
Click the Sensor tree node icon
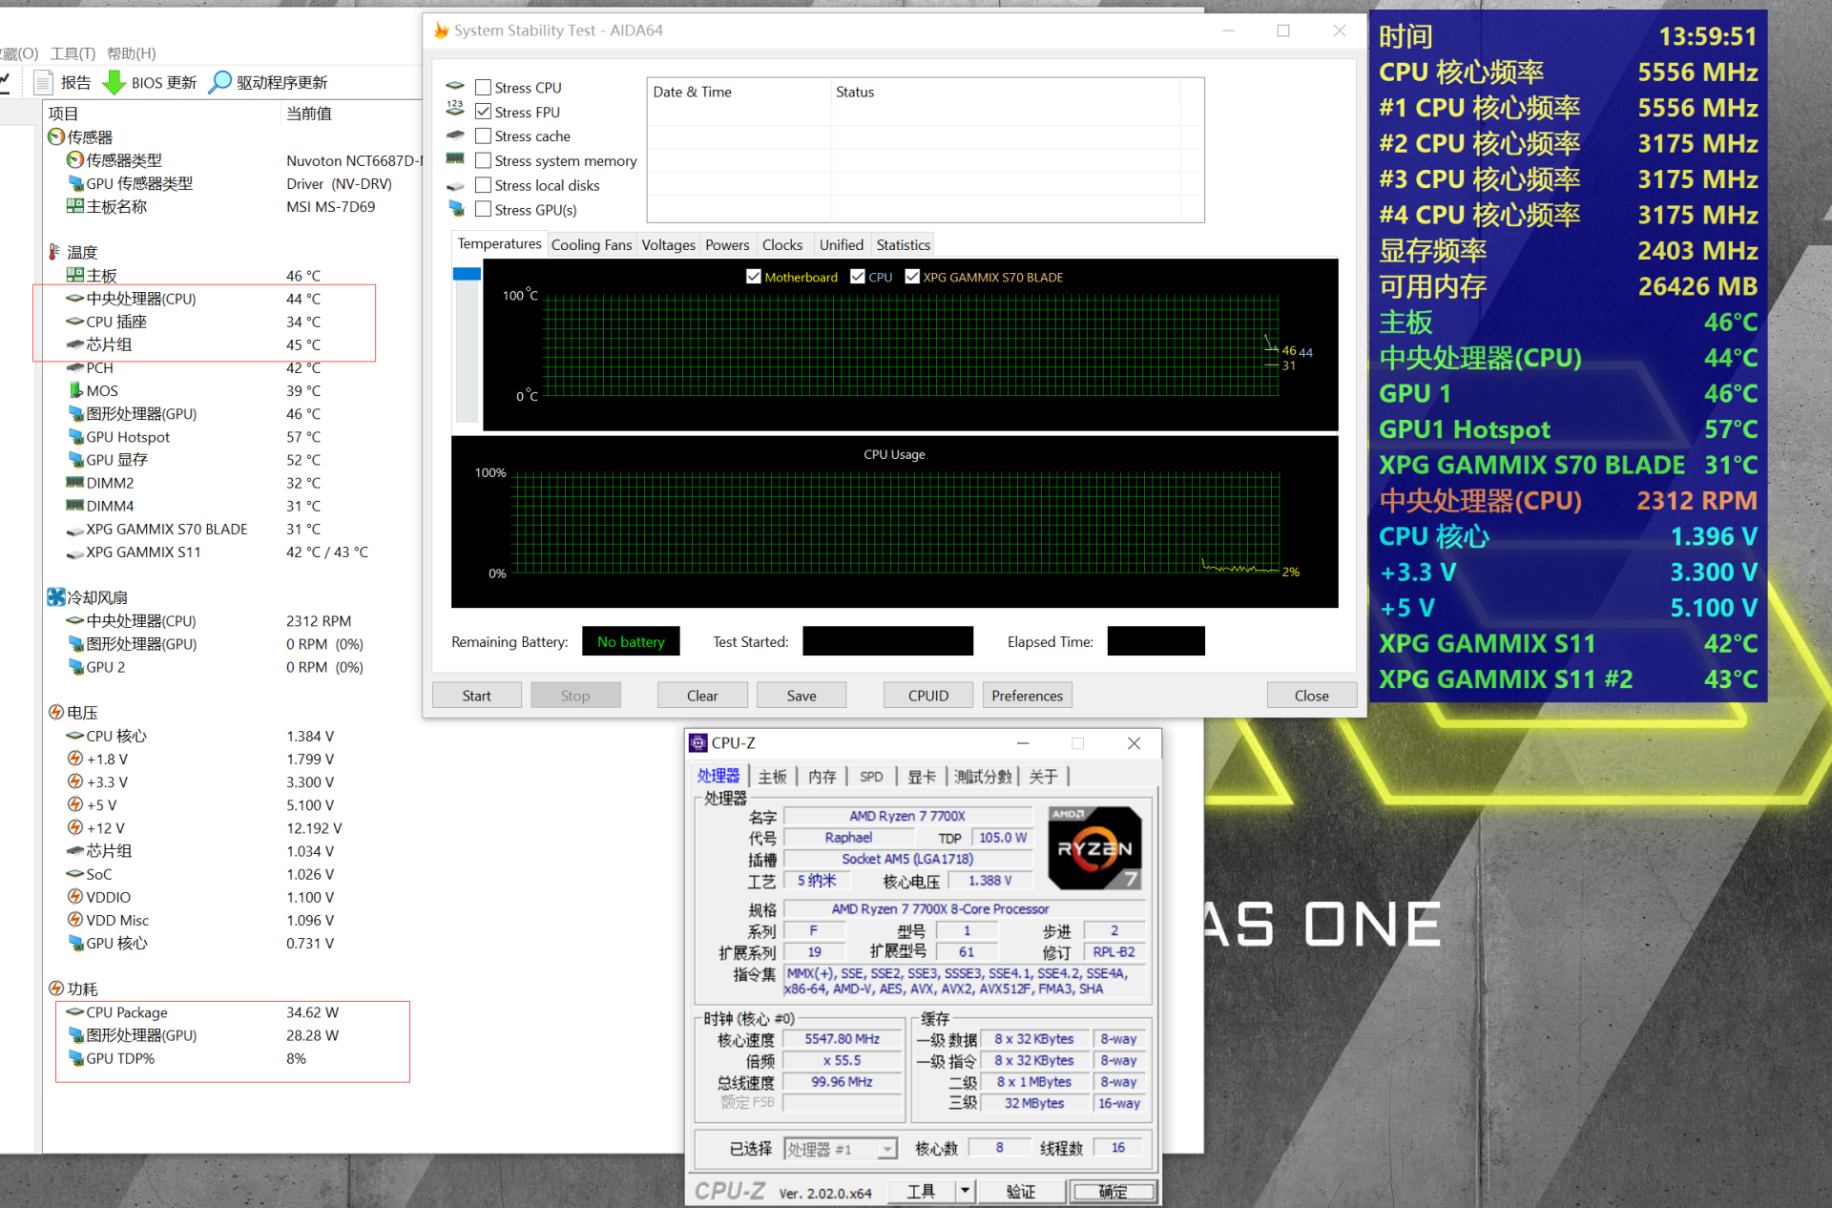pos(56,137)
